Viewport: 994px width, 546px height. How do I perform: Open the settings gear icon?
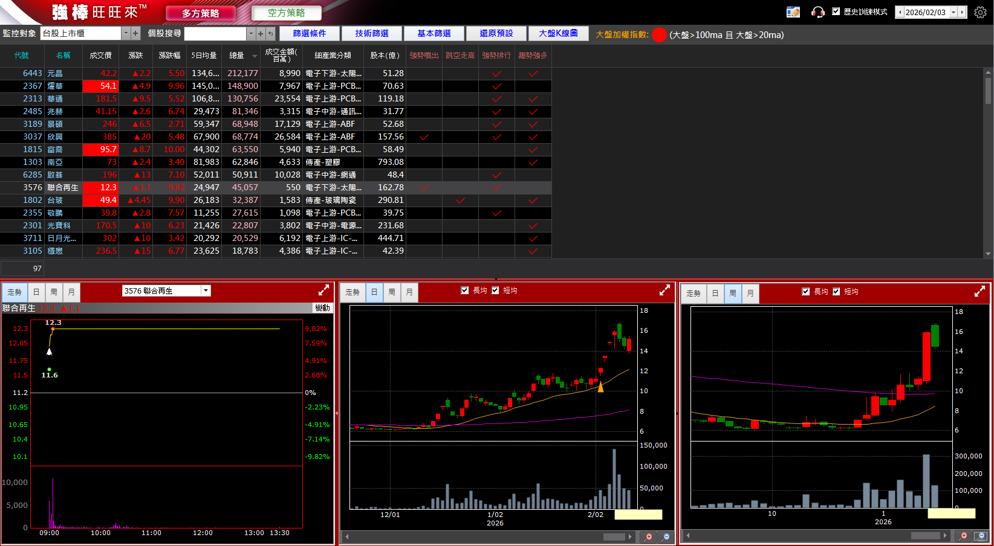coord(980,12)
